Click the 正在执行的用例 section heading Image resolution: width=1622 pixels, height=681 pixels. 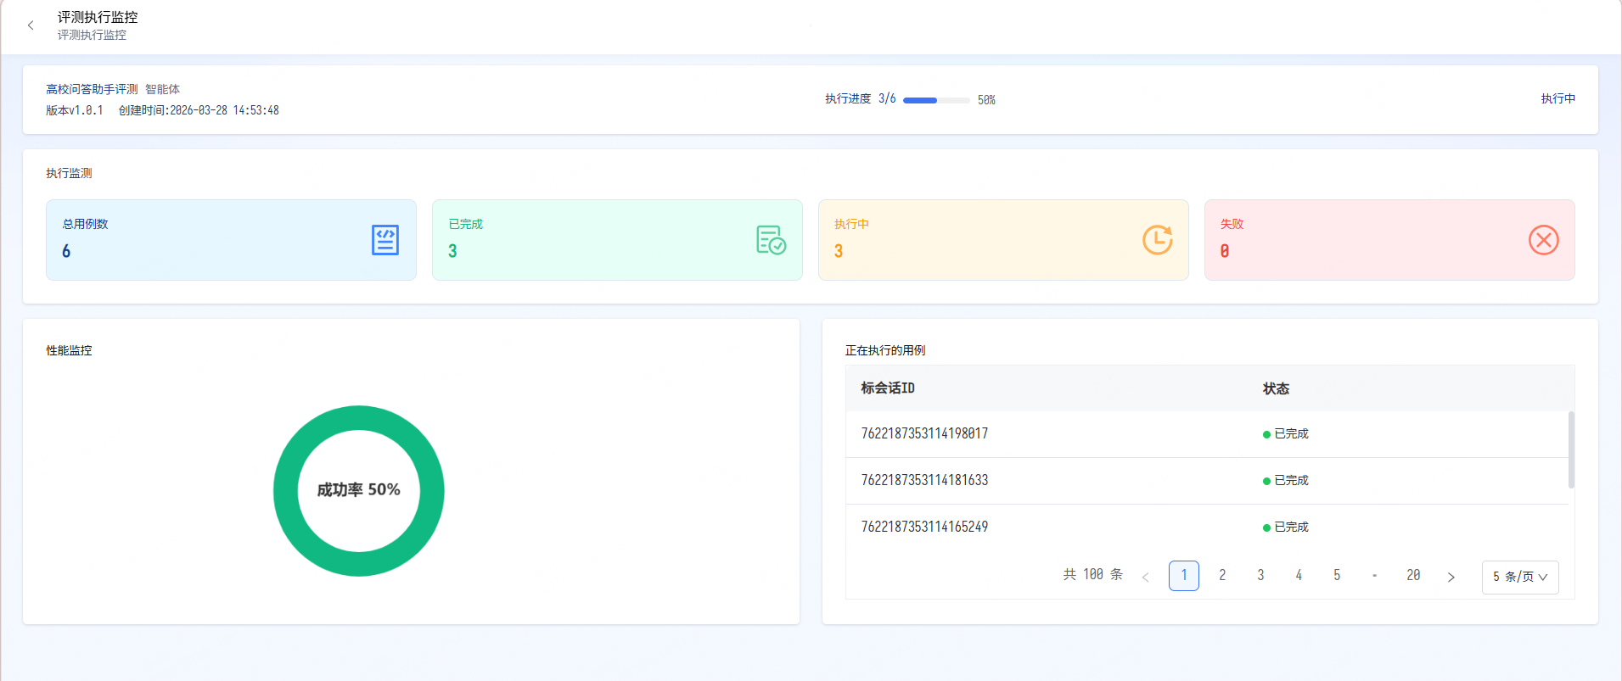[885, 350]
